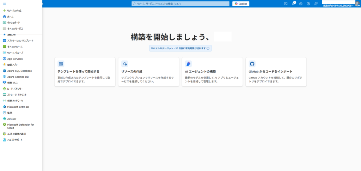This screenshot has width=361, height=171.
Task: Open the 仮想マシン monitor icon
Action: (x=4, y=83)
